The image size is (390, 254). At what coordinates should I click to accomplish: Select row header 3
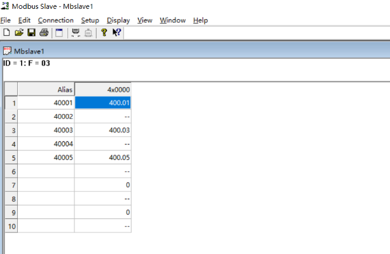click(x=11, y=130)
